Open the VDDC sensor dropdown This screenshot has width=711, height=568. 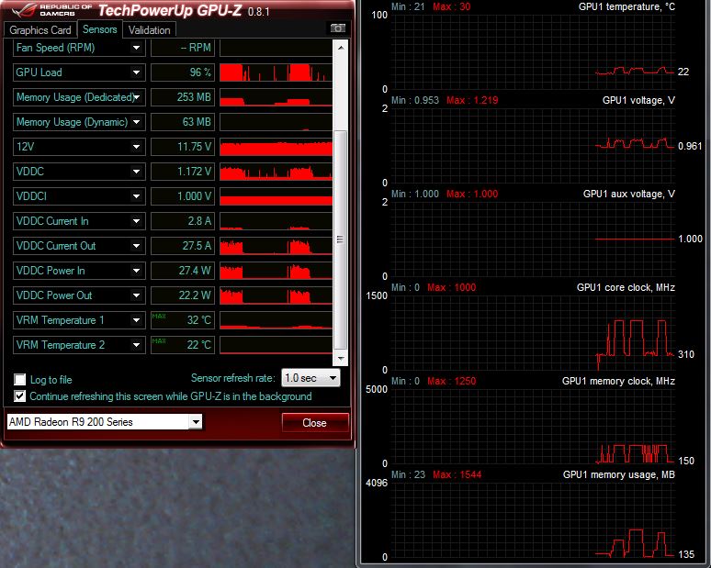point(136,172)
